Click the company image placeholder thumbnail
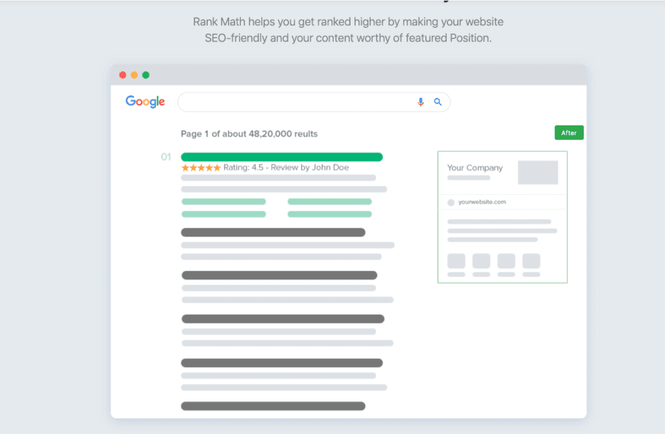Viewport: 665px width, 434px height. point(538,172)
